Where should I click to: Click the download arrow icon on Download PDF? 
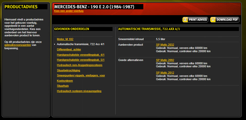[213, 20]
